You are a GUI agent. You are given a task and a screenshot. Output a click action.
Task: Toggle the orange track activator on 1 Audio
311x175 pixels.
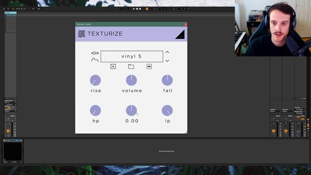click(x=8, y=131)
